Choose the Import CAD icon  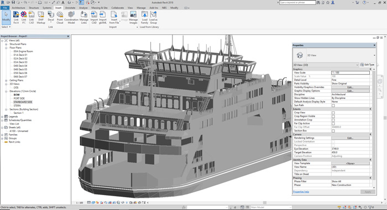tap(94, 18)
